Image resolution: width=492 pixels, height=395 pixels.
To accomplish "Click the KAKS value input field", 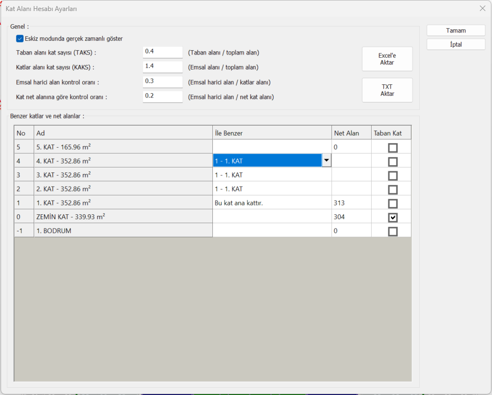I will click(x=162, y=67).
